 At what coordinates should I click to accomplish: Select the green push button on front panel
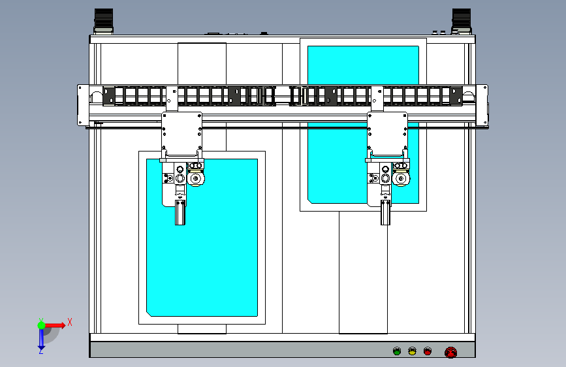pyautogui.click(x=397, y=351)
